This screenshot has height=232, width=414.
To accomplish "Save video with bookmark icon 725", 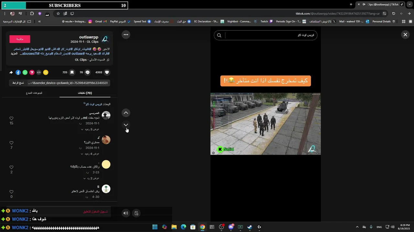I will click(72, 72).
